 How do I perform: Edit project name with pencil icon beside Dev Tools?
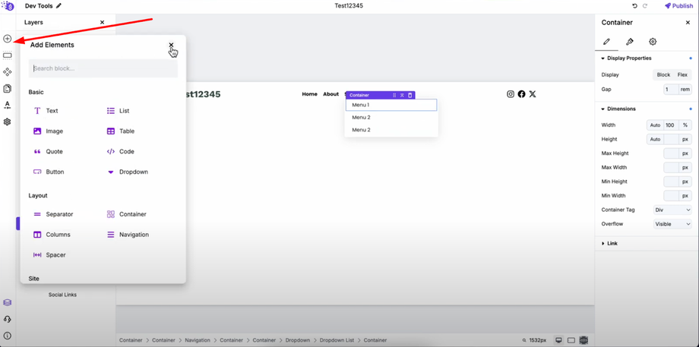point(59,6)
